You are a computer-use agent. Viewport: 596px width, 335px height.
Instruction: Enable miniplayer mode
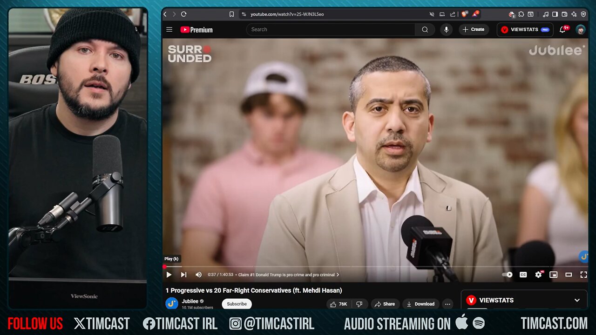pos(553,275)
